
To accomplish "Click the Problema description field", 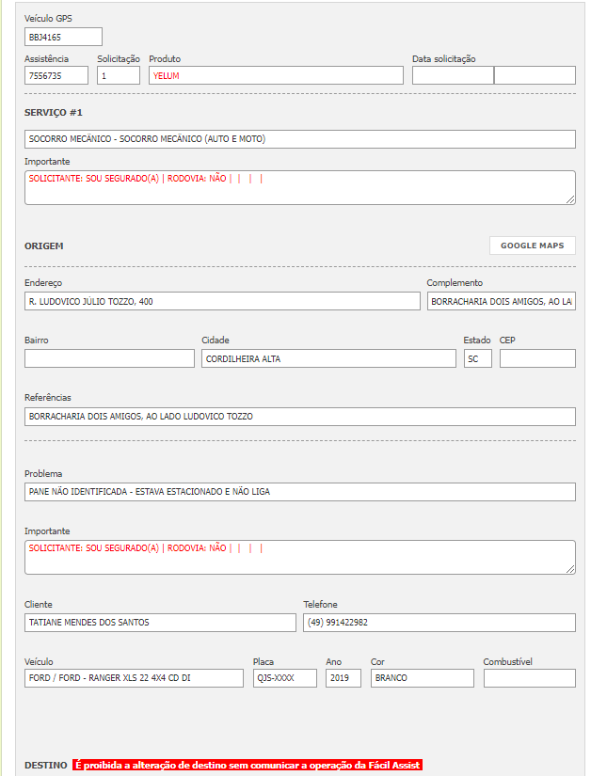I will [299, 492].
